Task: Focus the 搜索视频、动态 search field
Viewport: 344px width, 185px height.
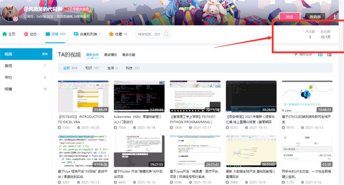Action: coord(153,34)
